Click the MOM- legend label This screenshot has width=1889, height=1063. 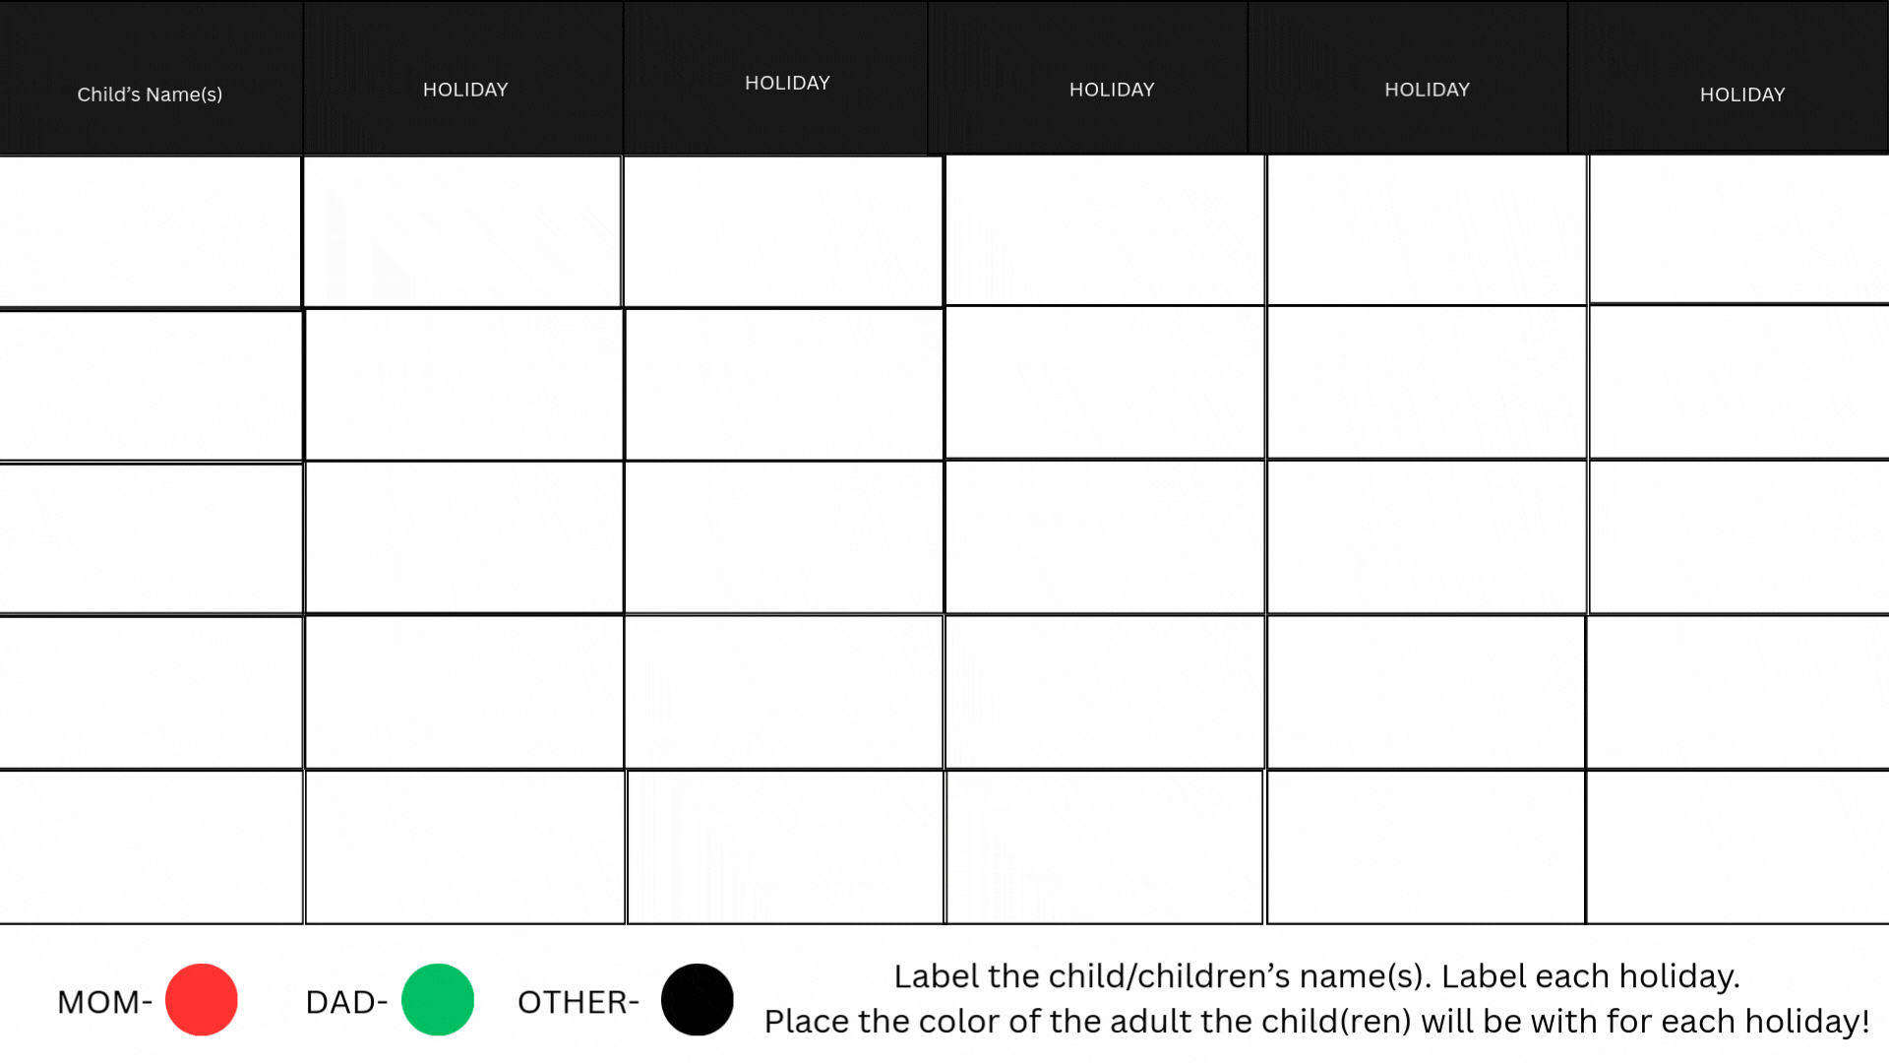[104, 1002]
